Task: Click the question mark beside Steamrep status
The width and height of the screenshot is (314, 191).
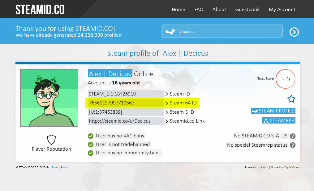Action: (292, 145)
